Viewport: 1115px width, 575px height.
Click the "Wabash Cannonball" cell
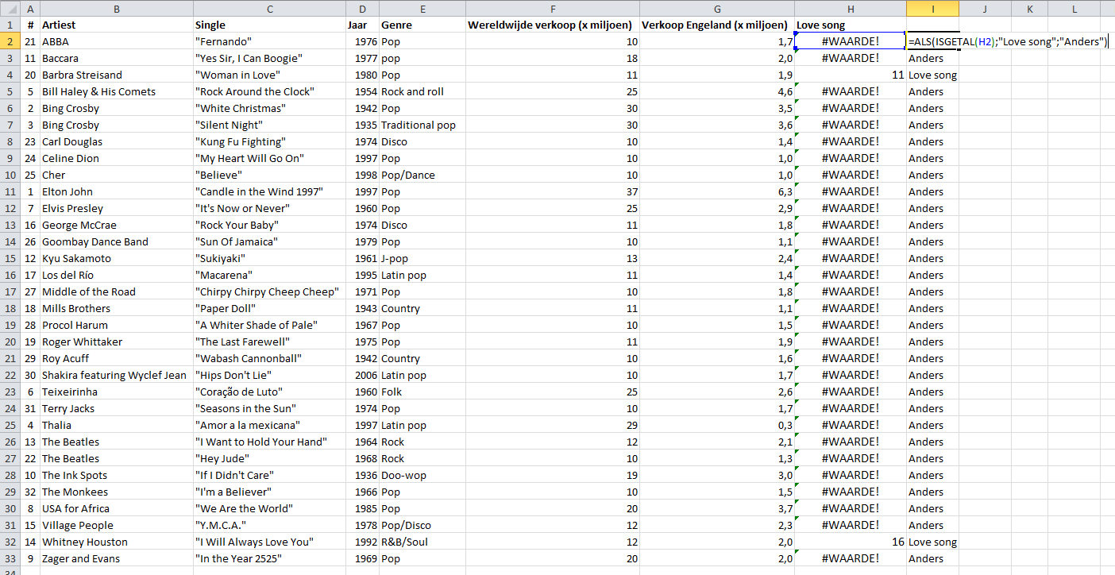[x=269, y=358]
